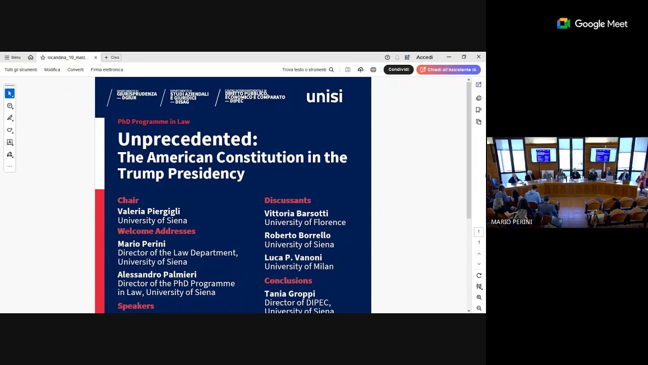Print the document with printer icon
The image size is (648, 365).
coord(373,69)
